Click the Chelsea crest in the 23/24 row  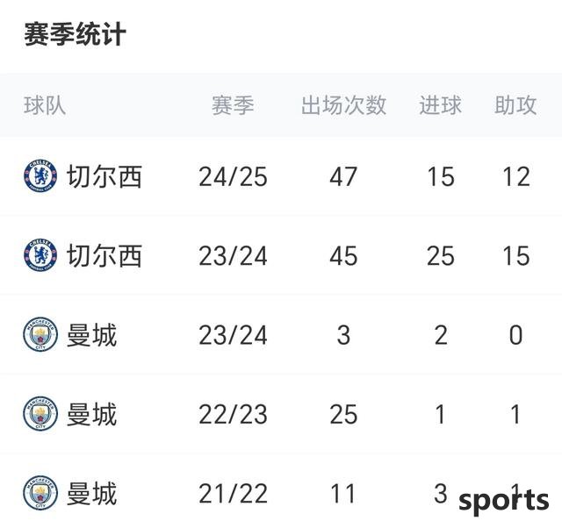point(40,255)
